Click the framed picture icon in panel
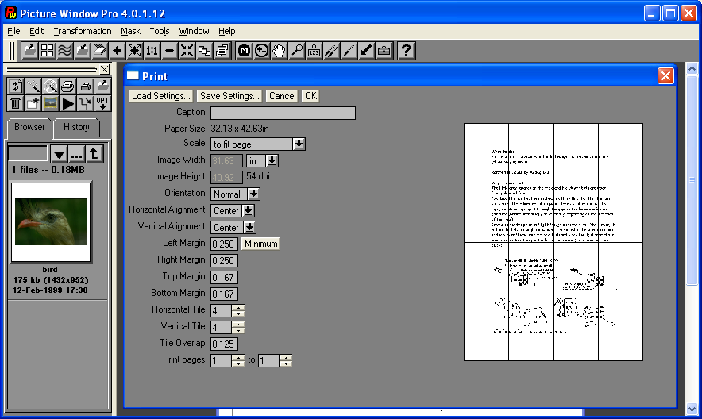The height and width of the screenshot is (419, 702). tap(50, 103)
